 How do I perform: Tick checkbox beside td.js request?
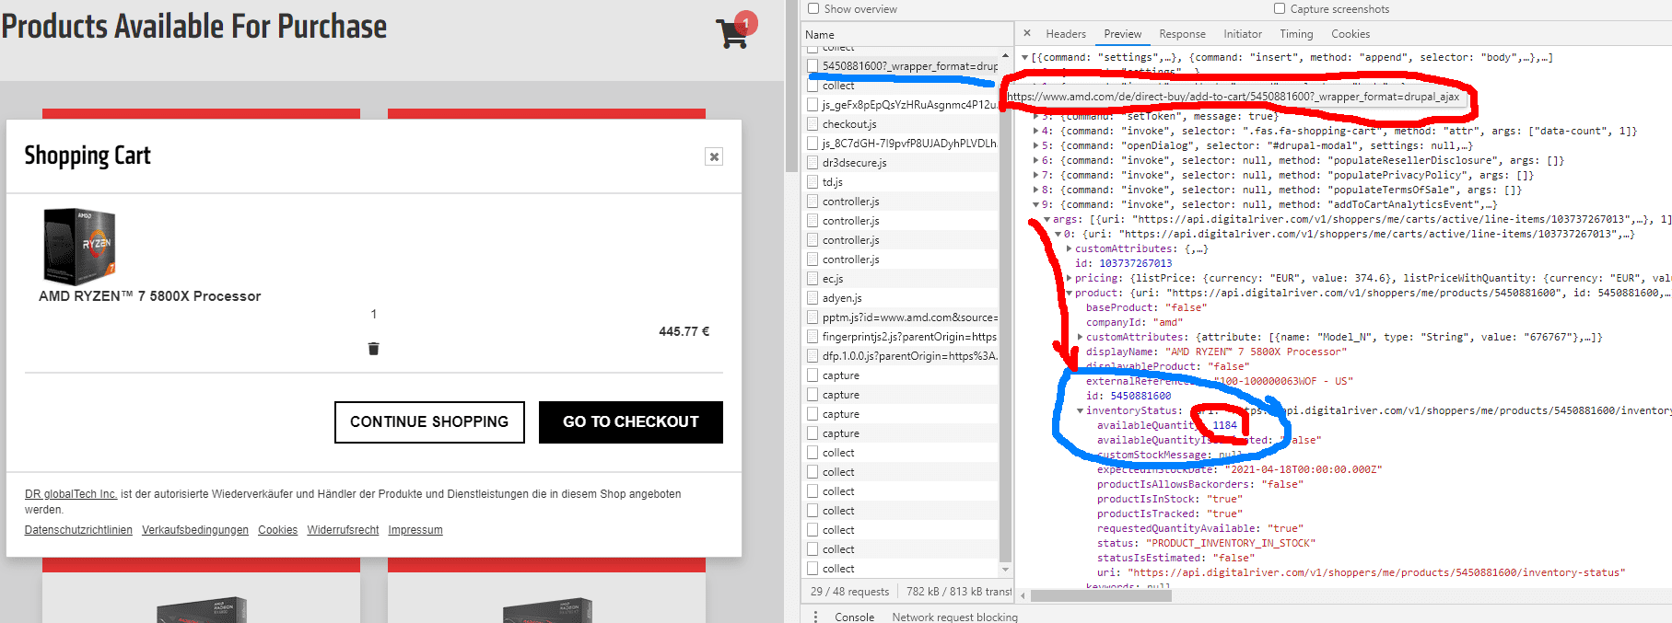pyautogui.click(x=813, y=182)
